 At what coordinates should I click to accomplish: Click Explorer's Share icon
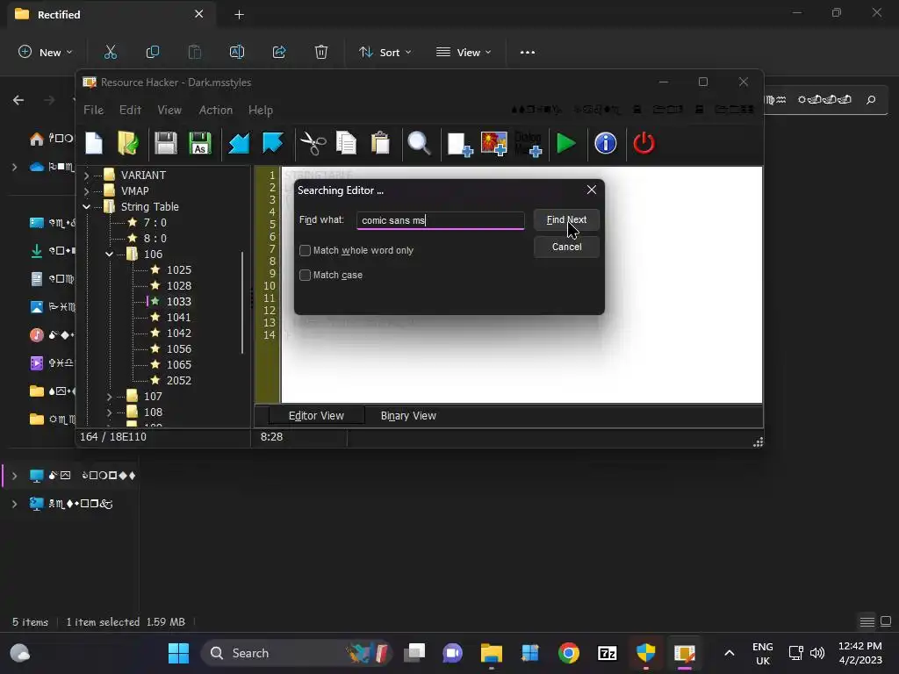tap(279, 52)
